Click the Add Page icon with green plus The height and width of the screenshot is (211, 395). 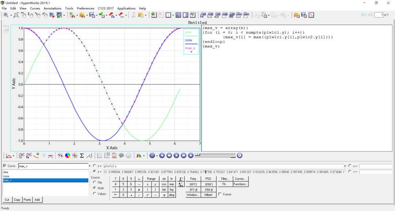pos(154,15)
